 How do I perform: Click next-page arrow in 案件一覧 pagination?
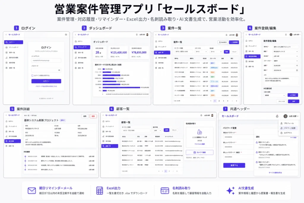[x=236, y=101]
